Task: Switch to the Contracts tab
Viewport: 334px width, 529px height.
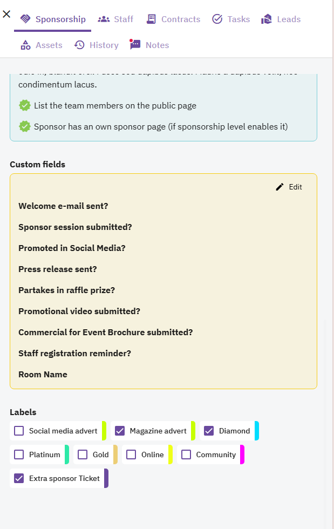Action: click(x=174, y=19)
